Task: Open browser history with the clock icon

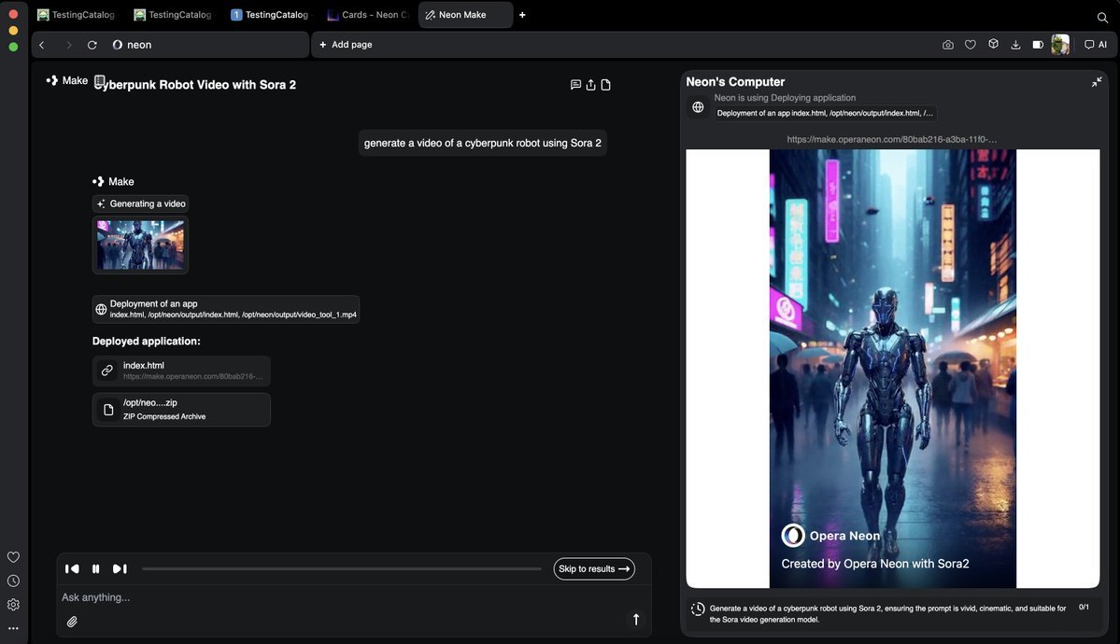Action: 13,580
